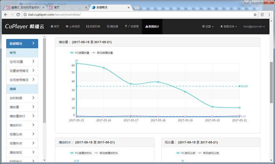Screen dimensions: 275x164
Task: Open 播放量排行 in the sidebar
Action: click(x=22, y=116)
